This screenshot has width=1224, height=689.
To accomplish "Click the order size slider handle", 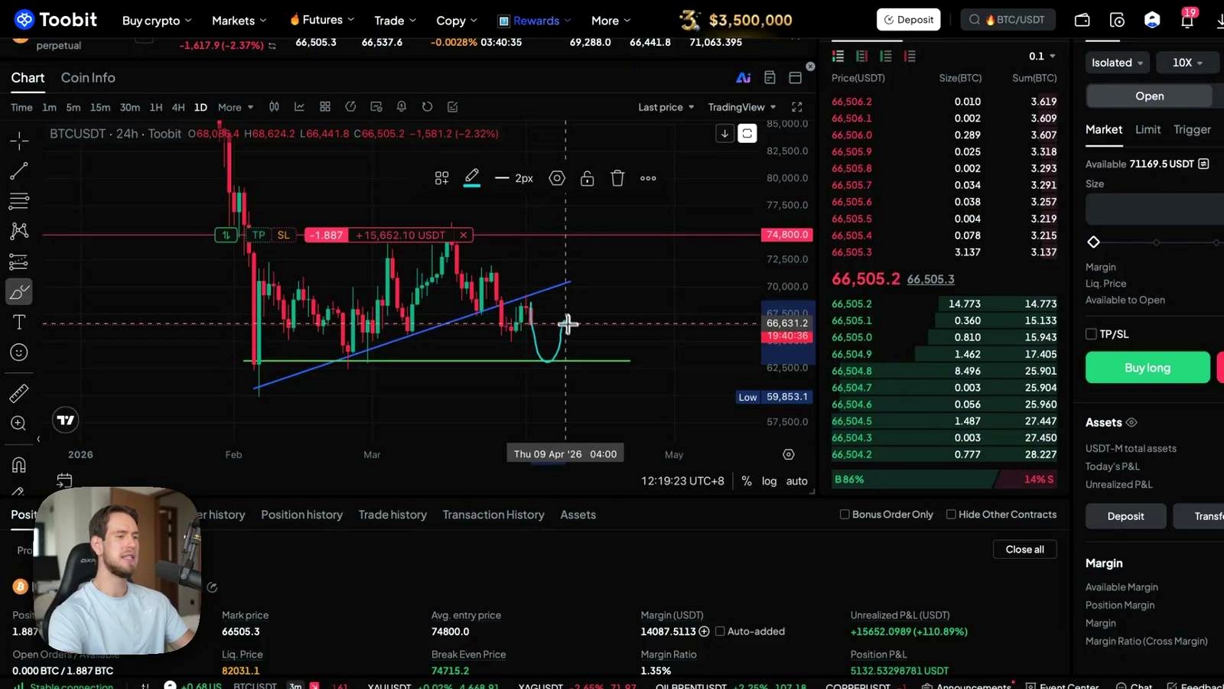I will [x=1094, y=242].
